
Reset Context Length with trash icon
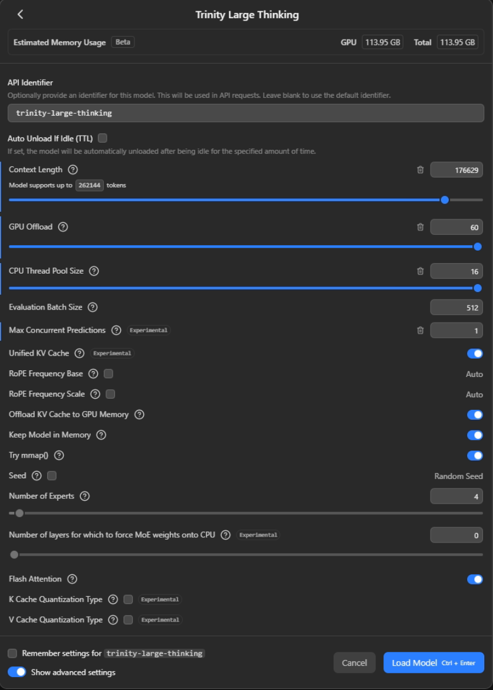tap(420, 170)
